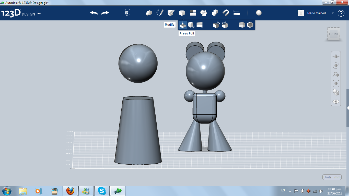Viewport: 349px width, 196px height.
Task: Select the Fillet tool
Action: 216,25
